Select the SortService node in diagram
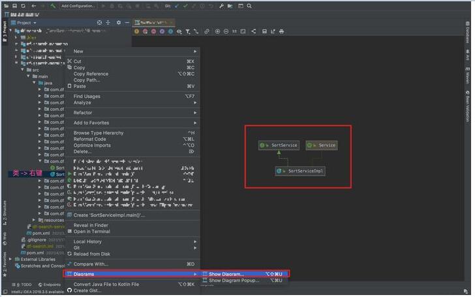475x297 pixels. 279,145
